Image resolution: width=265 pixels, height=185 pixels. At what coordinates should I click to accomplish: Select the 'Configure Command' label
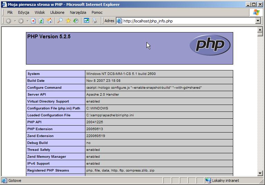coord(44,88)
